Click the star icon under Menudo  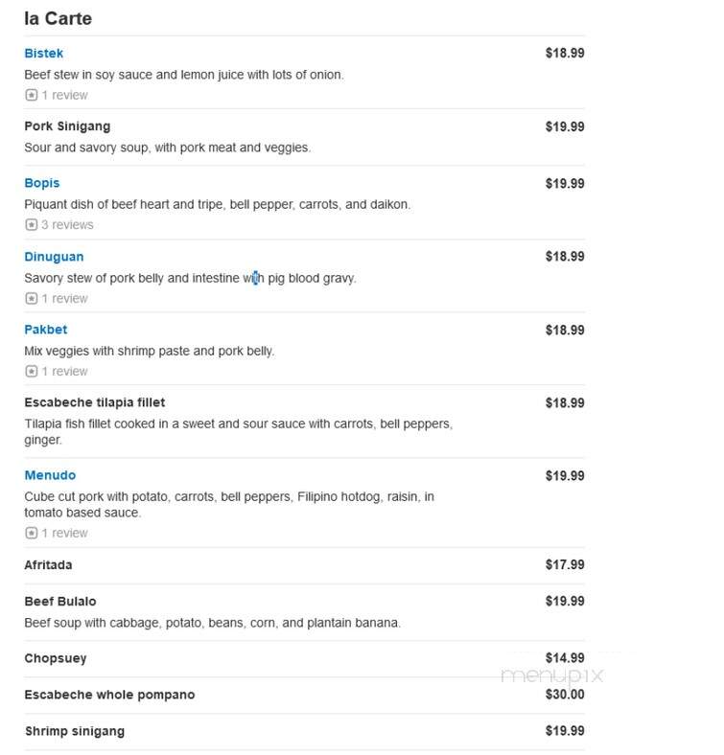[x=32, y=533]
